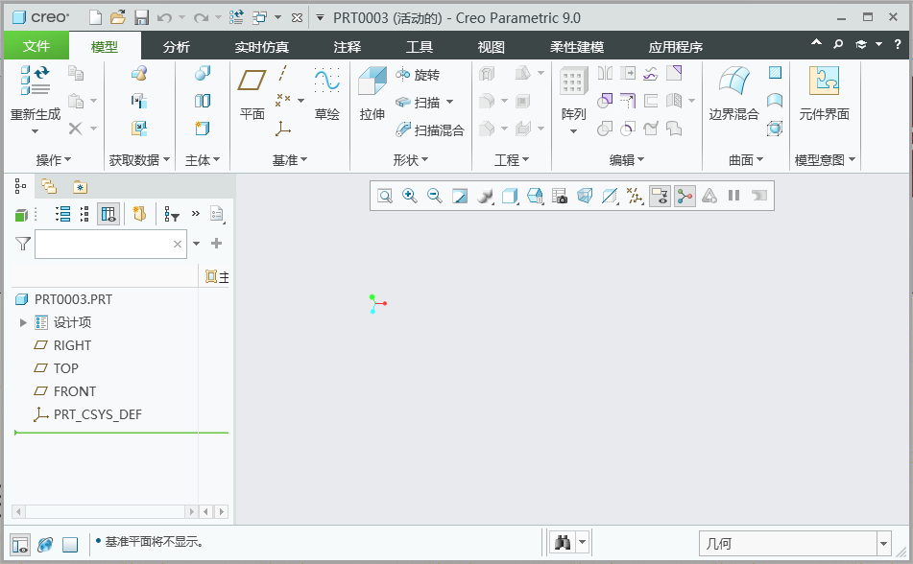913x564 pixels.
Task: Open the 注释 ribbon tab
Action: 348,47
